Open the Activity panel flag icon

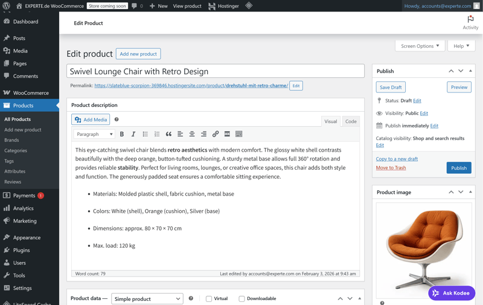[x=470, y=19]
